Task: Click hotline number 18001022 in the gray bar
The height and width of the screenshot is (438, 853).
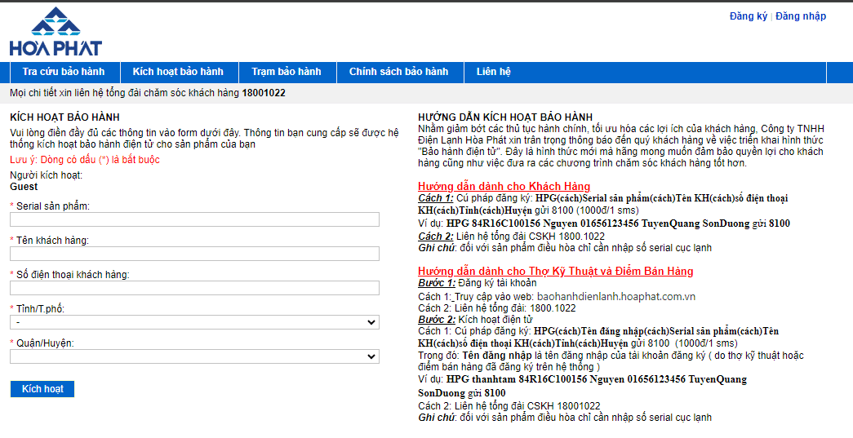Action: (x=263, y=93)
